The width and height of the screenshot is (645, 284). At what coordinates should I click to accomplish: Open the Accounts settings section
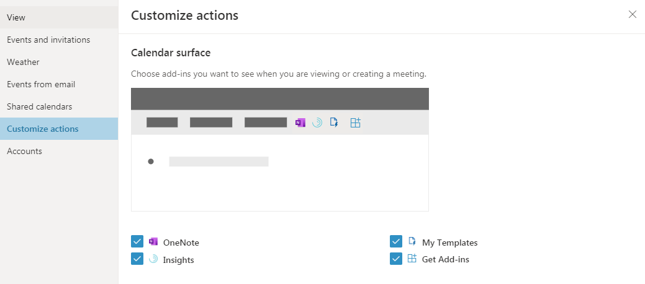click(x=24, y=151)
